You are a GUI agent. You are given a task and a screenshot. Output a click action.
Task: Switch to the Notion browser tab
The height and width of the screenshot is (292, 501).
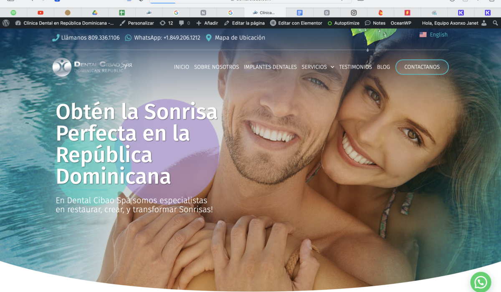tap(203, 13)
